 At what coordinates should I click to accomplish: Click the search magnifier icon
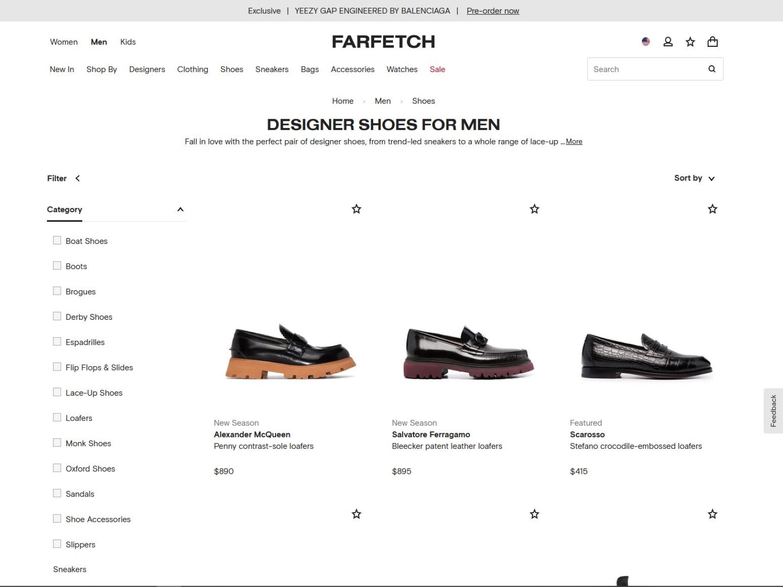711,69
